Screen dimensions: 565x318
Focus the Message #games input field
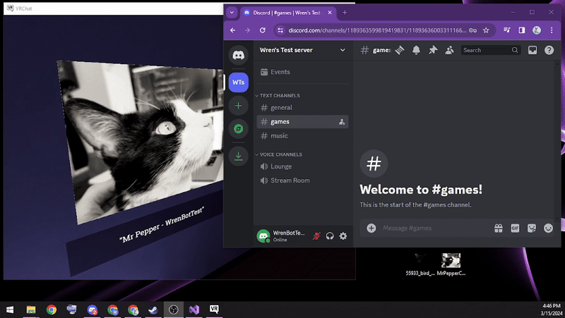[435, 228]
